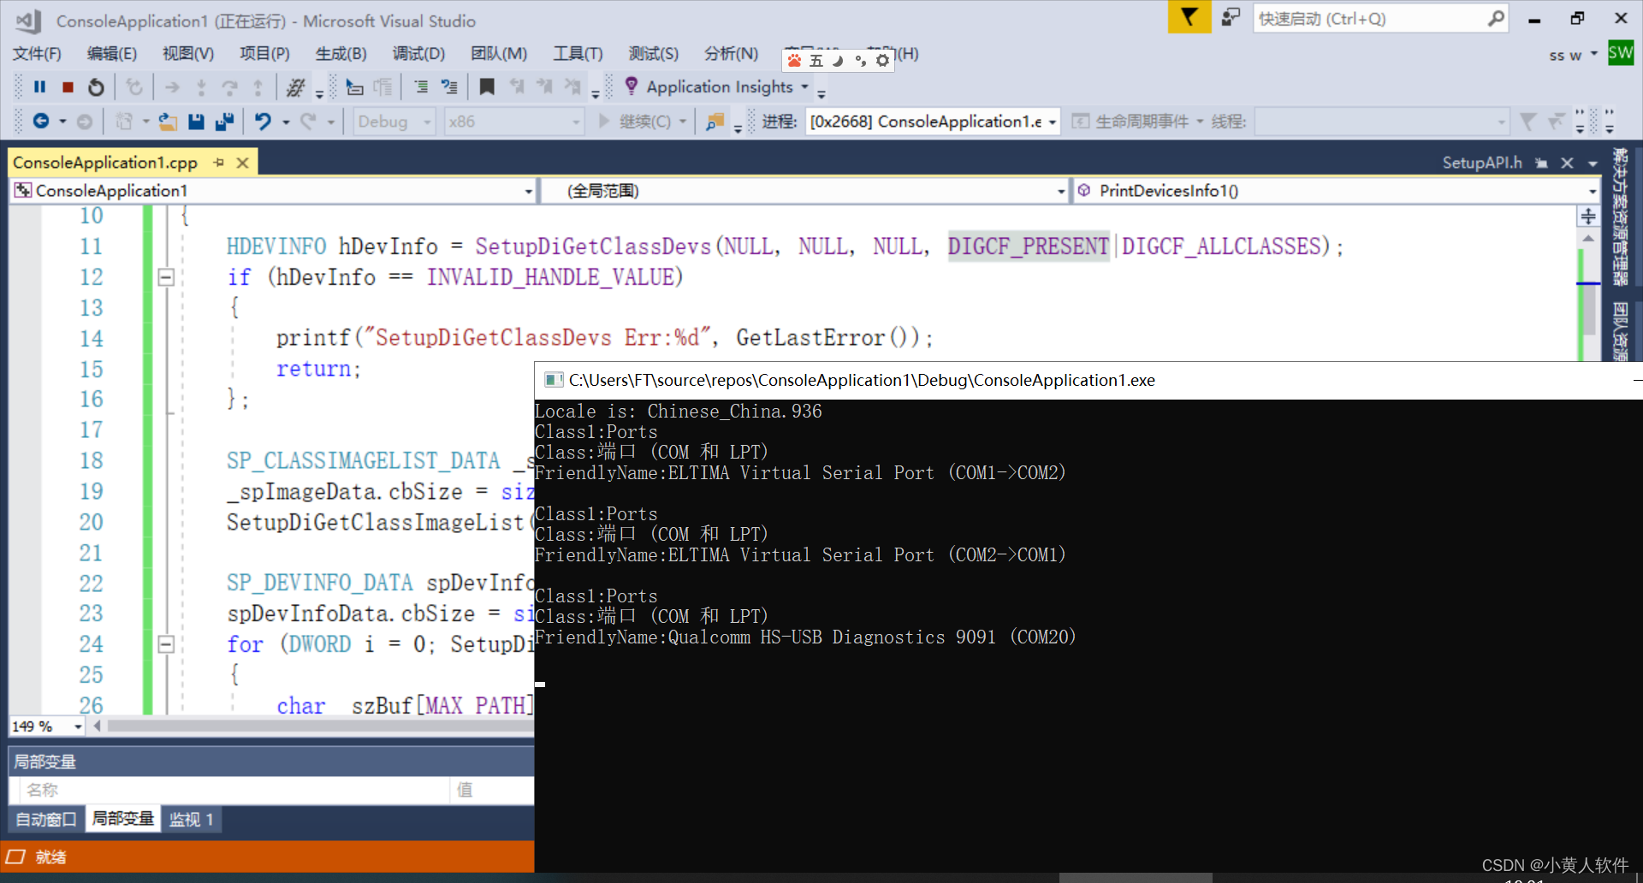The width and height of the screenshot is (1643, 883).
Task: Send feedback via the feedback icon
Action: pos(1231,17)
